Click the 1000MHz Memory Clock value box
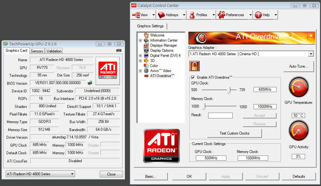This screenshot has width=321, height=186. 265,107
